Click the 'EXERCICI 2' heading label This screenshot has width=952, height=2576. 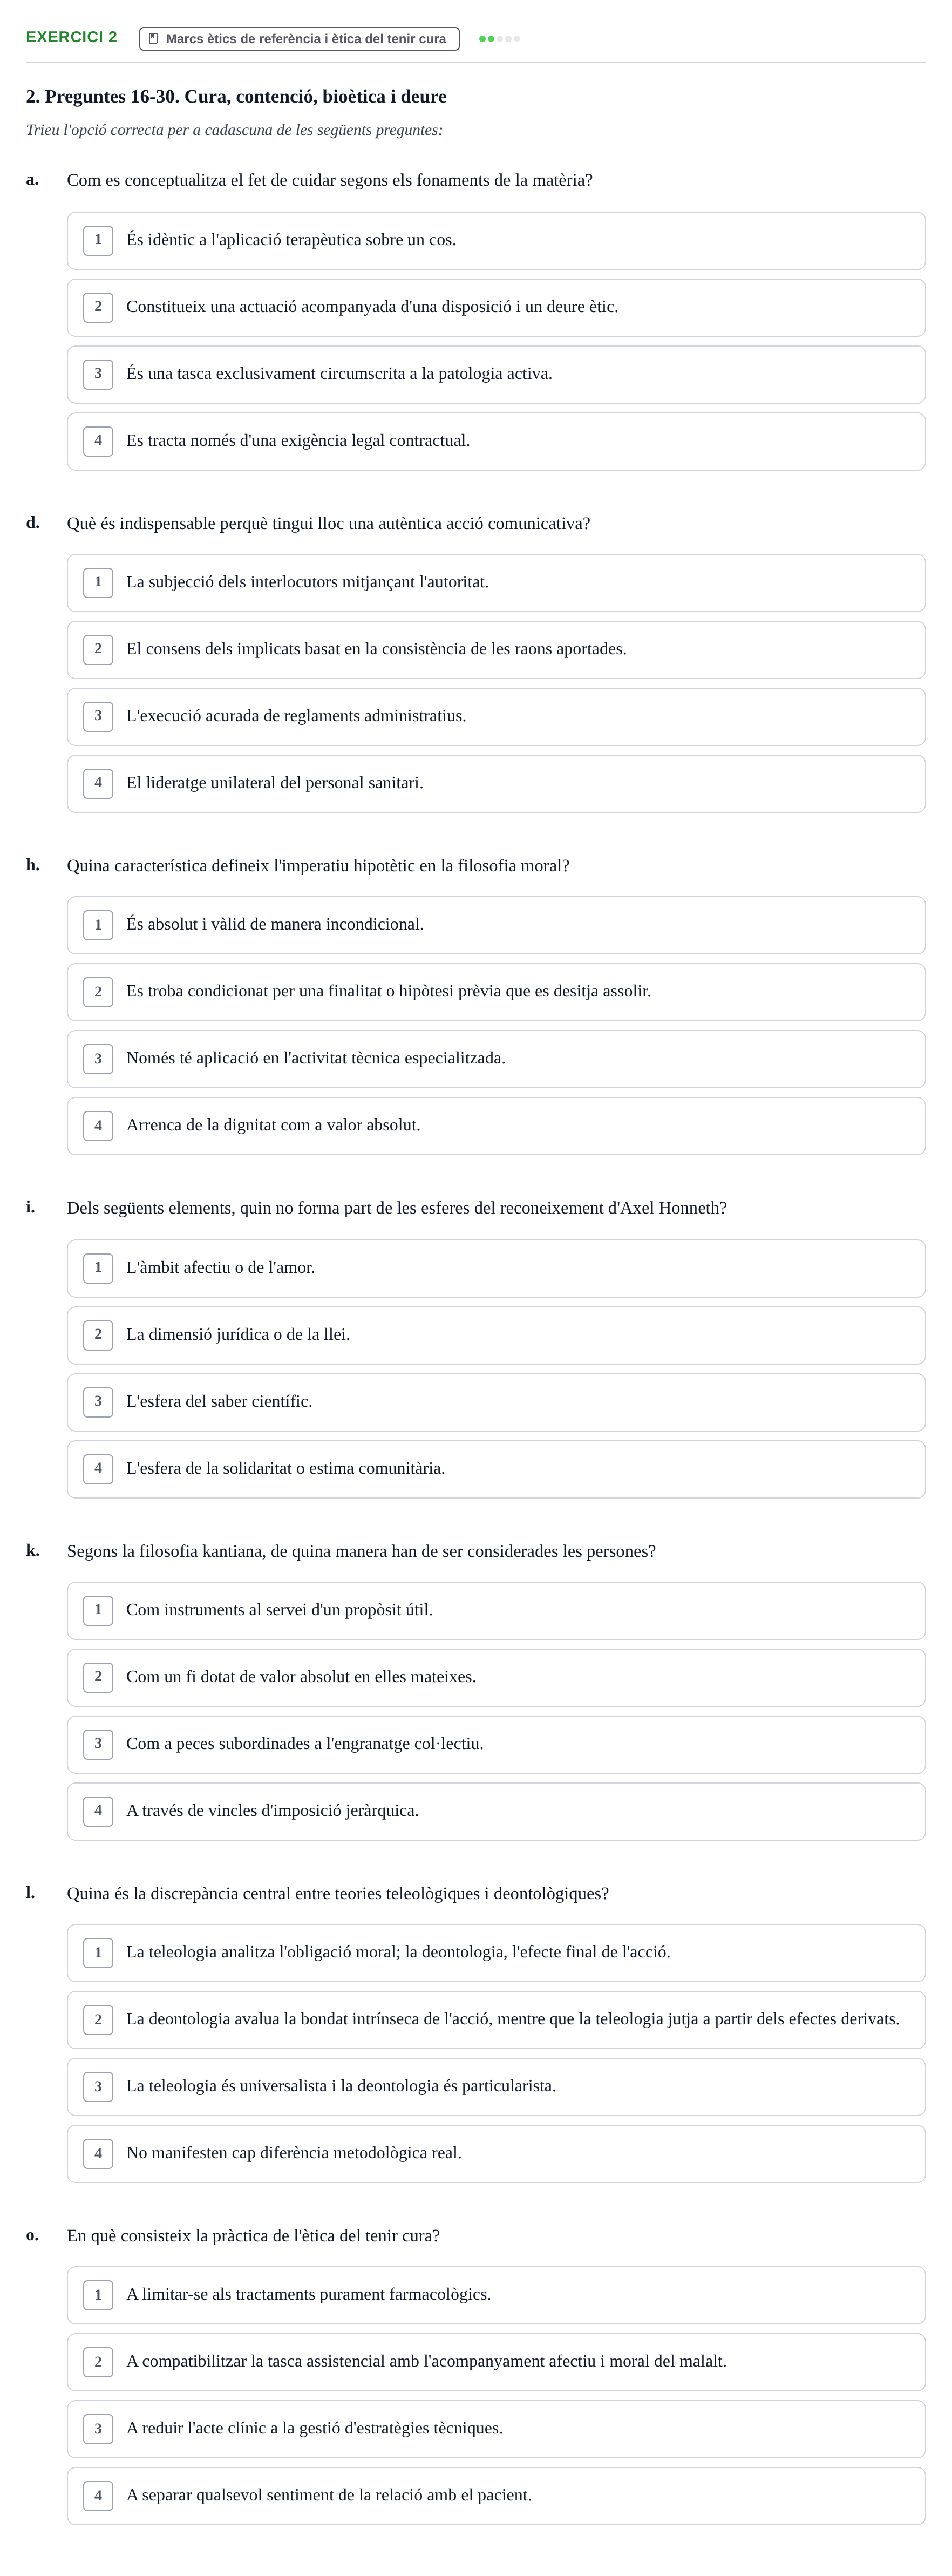tap(71, 37)
